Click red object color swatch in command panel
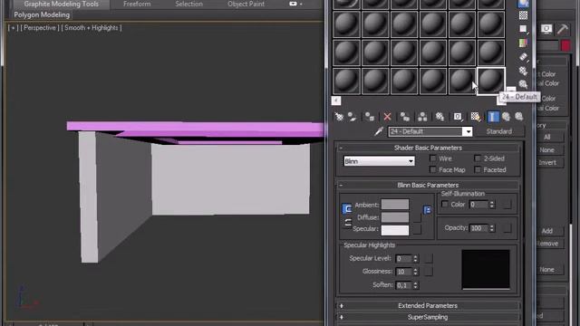Image resolution: width=580 pixels, height=326 pixels. click(565, 45)
